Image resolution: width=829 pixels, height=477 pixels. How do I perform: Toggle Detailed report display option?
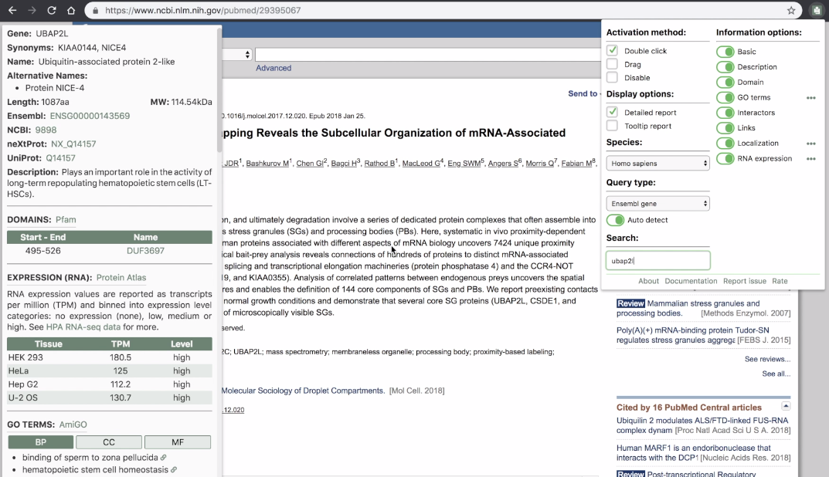pos(612,112)
